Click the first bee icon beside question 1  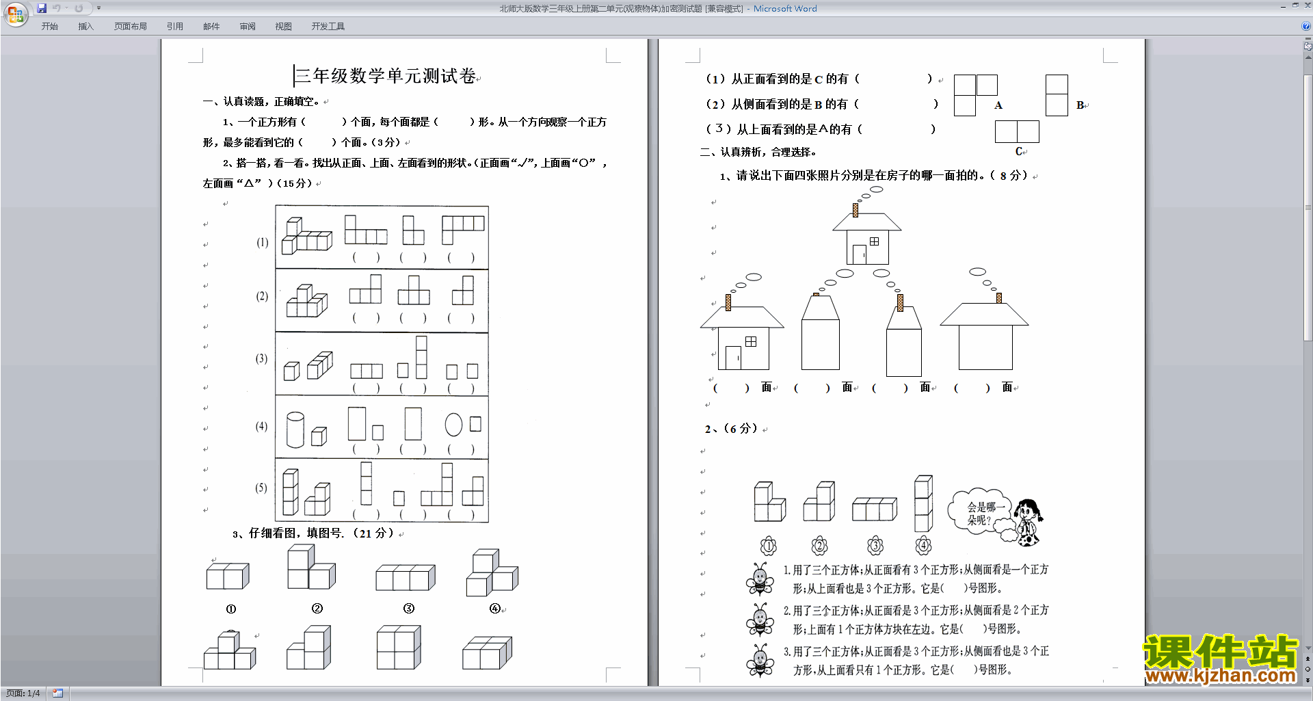pyautogui.click(x=760, y=579)
